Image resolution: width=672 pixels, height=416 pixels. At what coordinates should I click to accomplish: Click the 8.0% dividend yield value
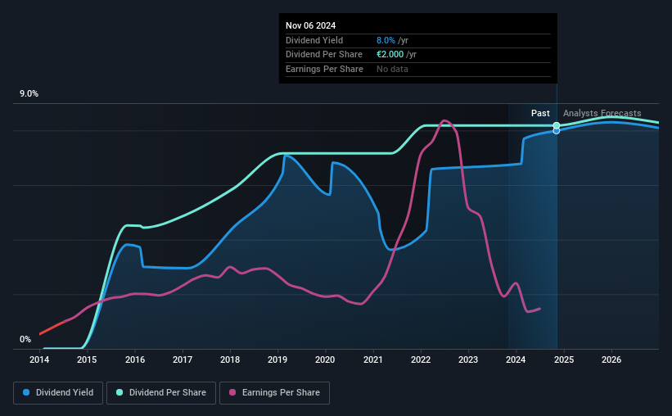(x=386, y=40)
